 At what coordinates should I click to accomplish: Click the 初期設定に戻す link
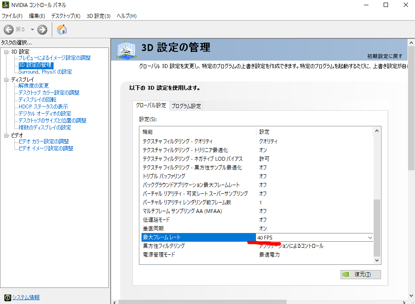pos(385,56)
